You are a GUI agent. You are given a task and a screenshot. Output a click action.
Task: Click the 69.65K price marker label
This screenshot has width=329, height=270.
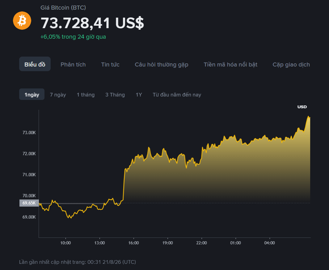click(29, 203)
